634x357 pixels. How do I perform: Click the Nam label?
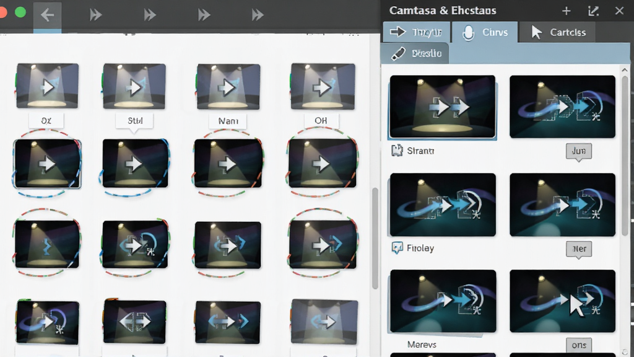coord(228,121)
